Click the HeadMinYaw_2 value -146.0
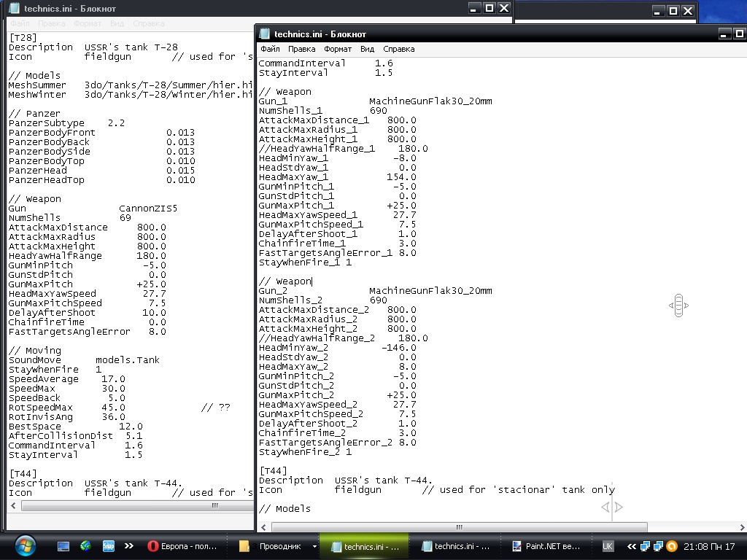 (399, 348)
